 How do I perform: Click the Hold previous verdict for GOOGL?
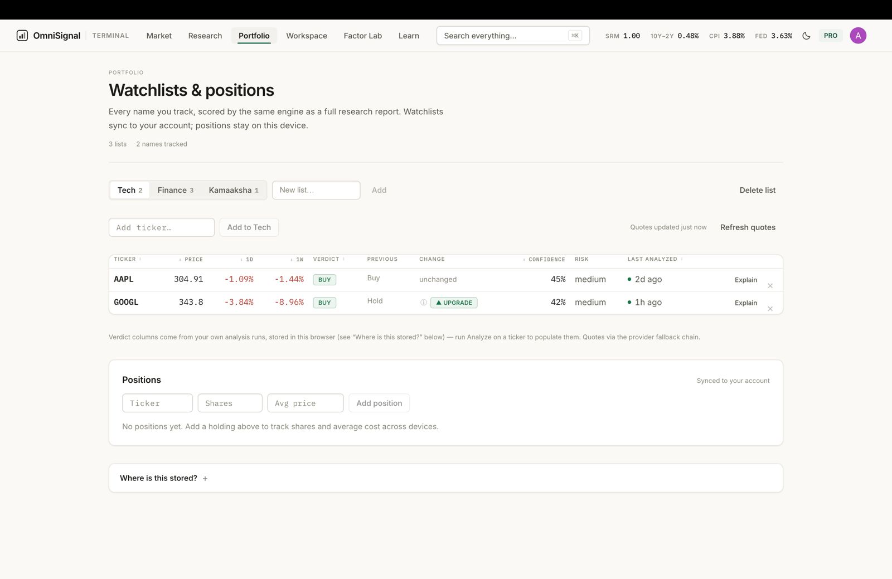click(375, 301)
